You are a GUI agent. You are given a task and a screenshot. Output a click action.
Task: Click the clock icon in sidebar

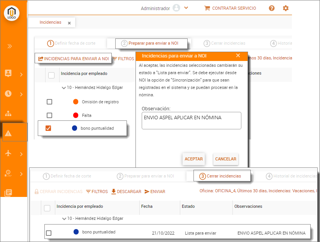click(x=8, y=94)
